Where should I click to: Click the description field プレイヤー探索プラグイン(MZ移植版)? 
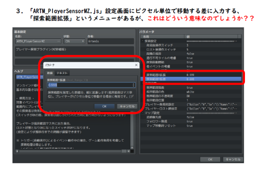[75, 51]
